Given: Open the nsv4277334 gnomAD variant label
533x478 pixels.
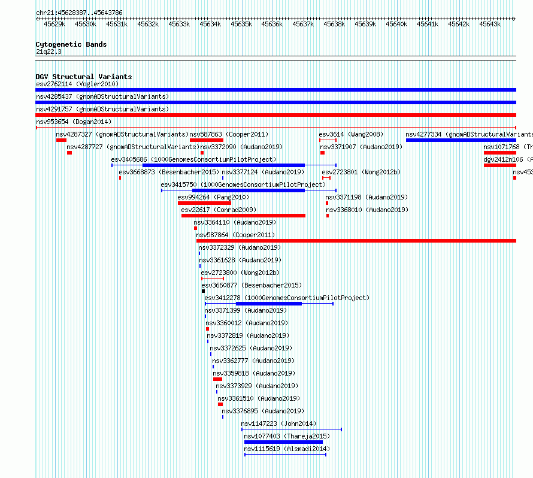Looking at the screenshot, I should pos(469,134).
